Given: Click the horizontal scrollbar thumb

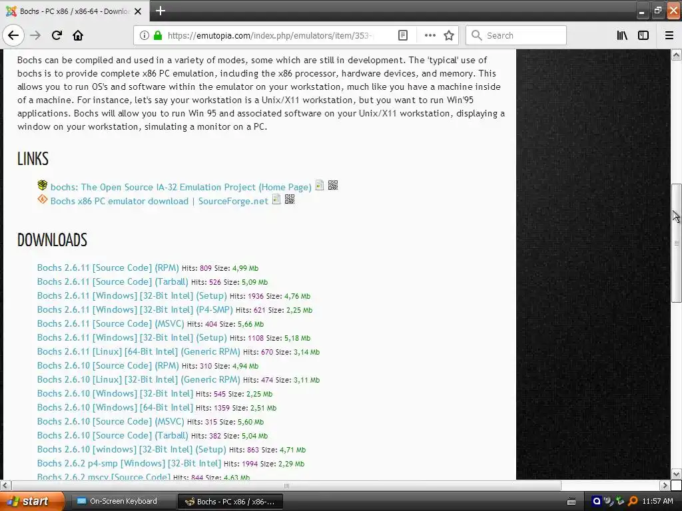Looking at the screenshot, I should coord(286,485).
